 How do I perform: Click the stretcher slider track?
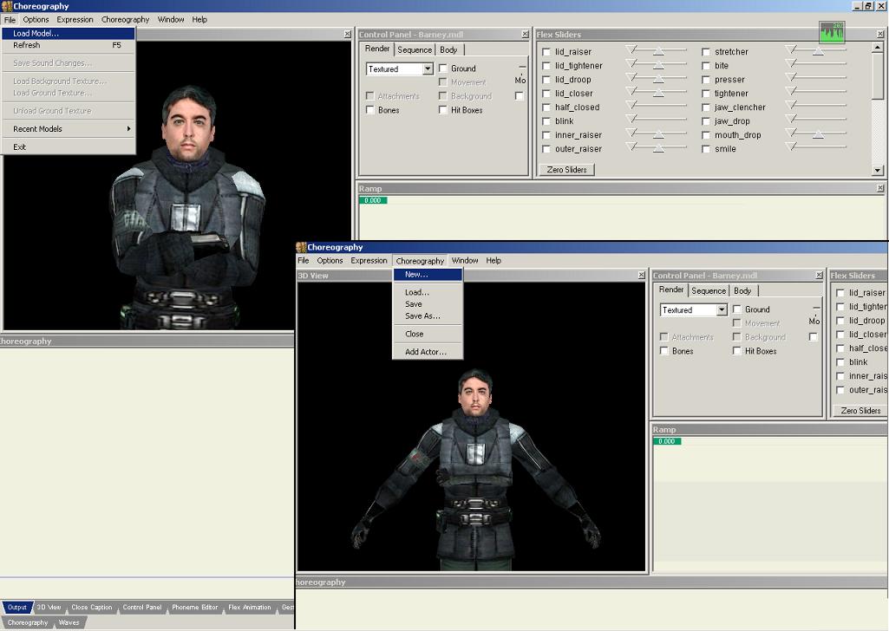pos(816,51)
